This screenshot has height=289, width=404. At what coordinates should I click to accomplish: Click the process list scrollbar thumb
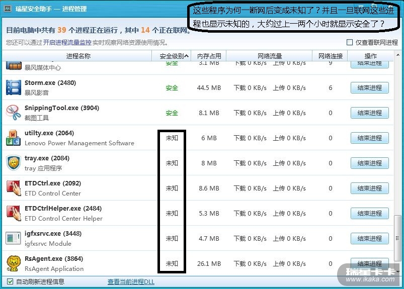[397, 238]
